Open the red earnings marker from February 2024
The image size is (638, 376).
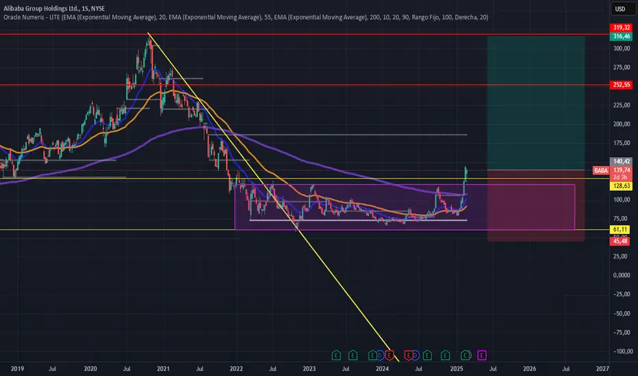pos(390,355)
